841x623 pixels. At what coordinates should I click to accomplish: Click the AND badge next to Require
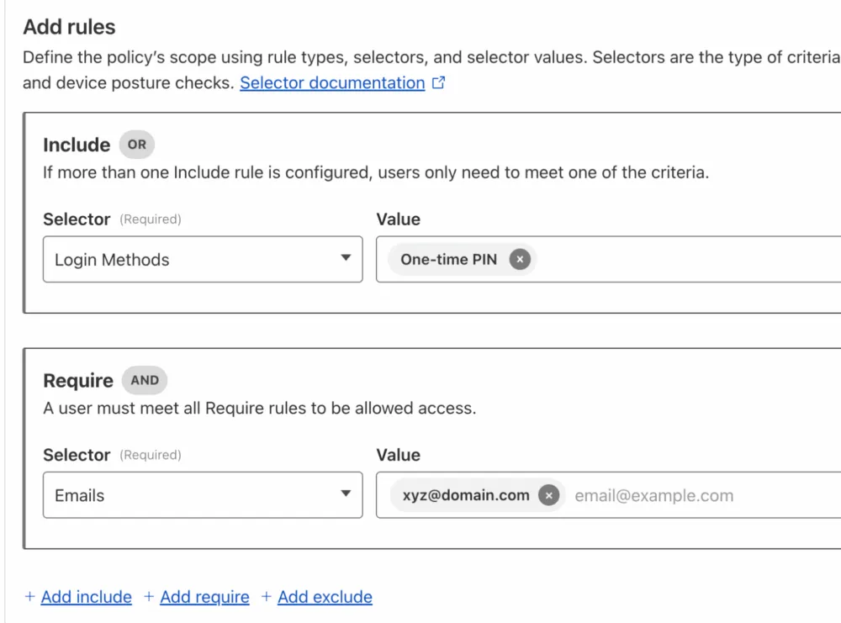[145, 381]
